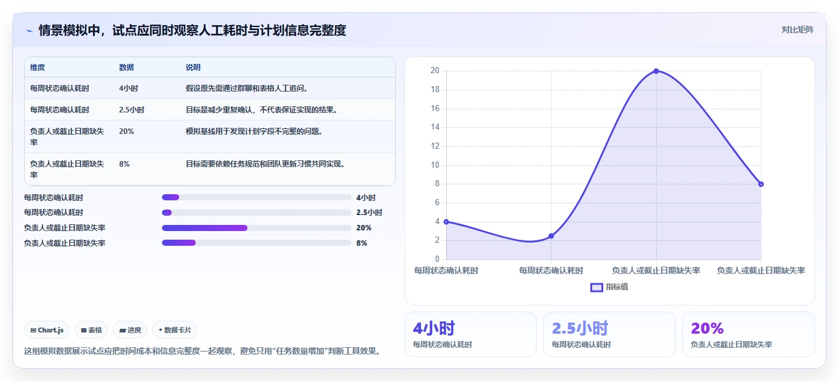Click the description 目标需要依赖任务规范和团队更新习惯
The image size is (839, 381).
point(265,164)
